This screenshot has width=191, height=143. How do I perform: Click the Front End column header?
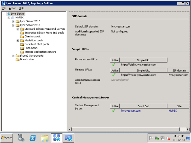(143, 106)
